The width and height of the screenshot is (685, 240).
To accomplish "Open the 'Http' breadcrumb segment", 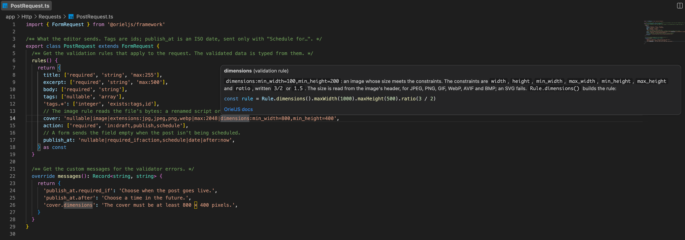I will [27, 17].
